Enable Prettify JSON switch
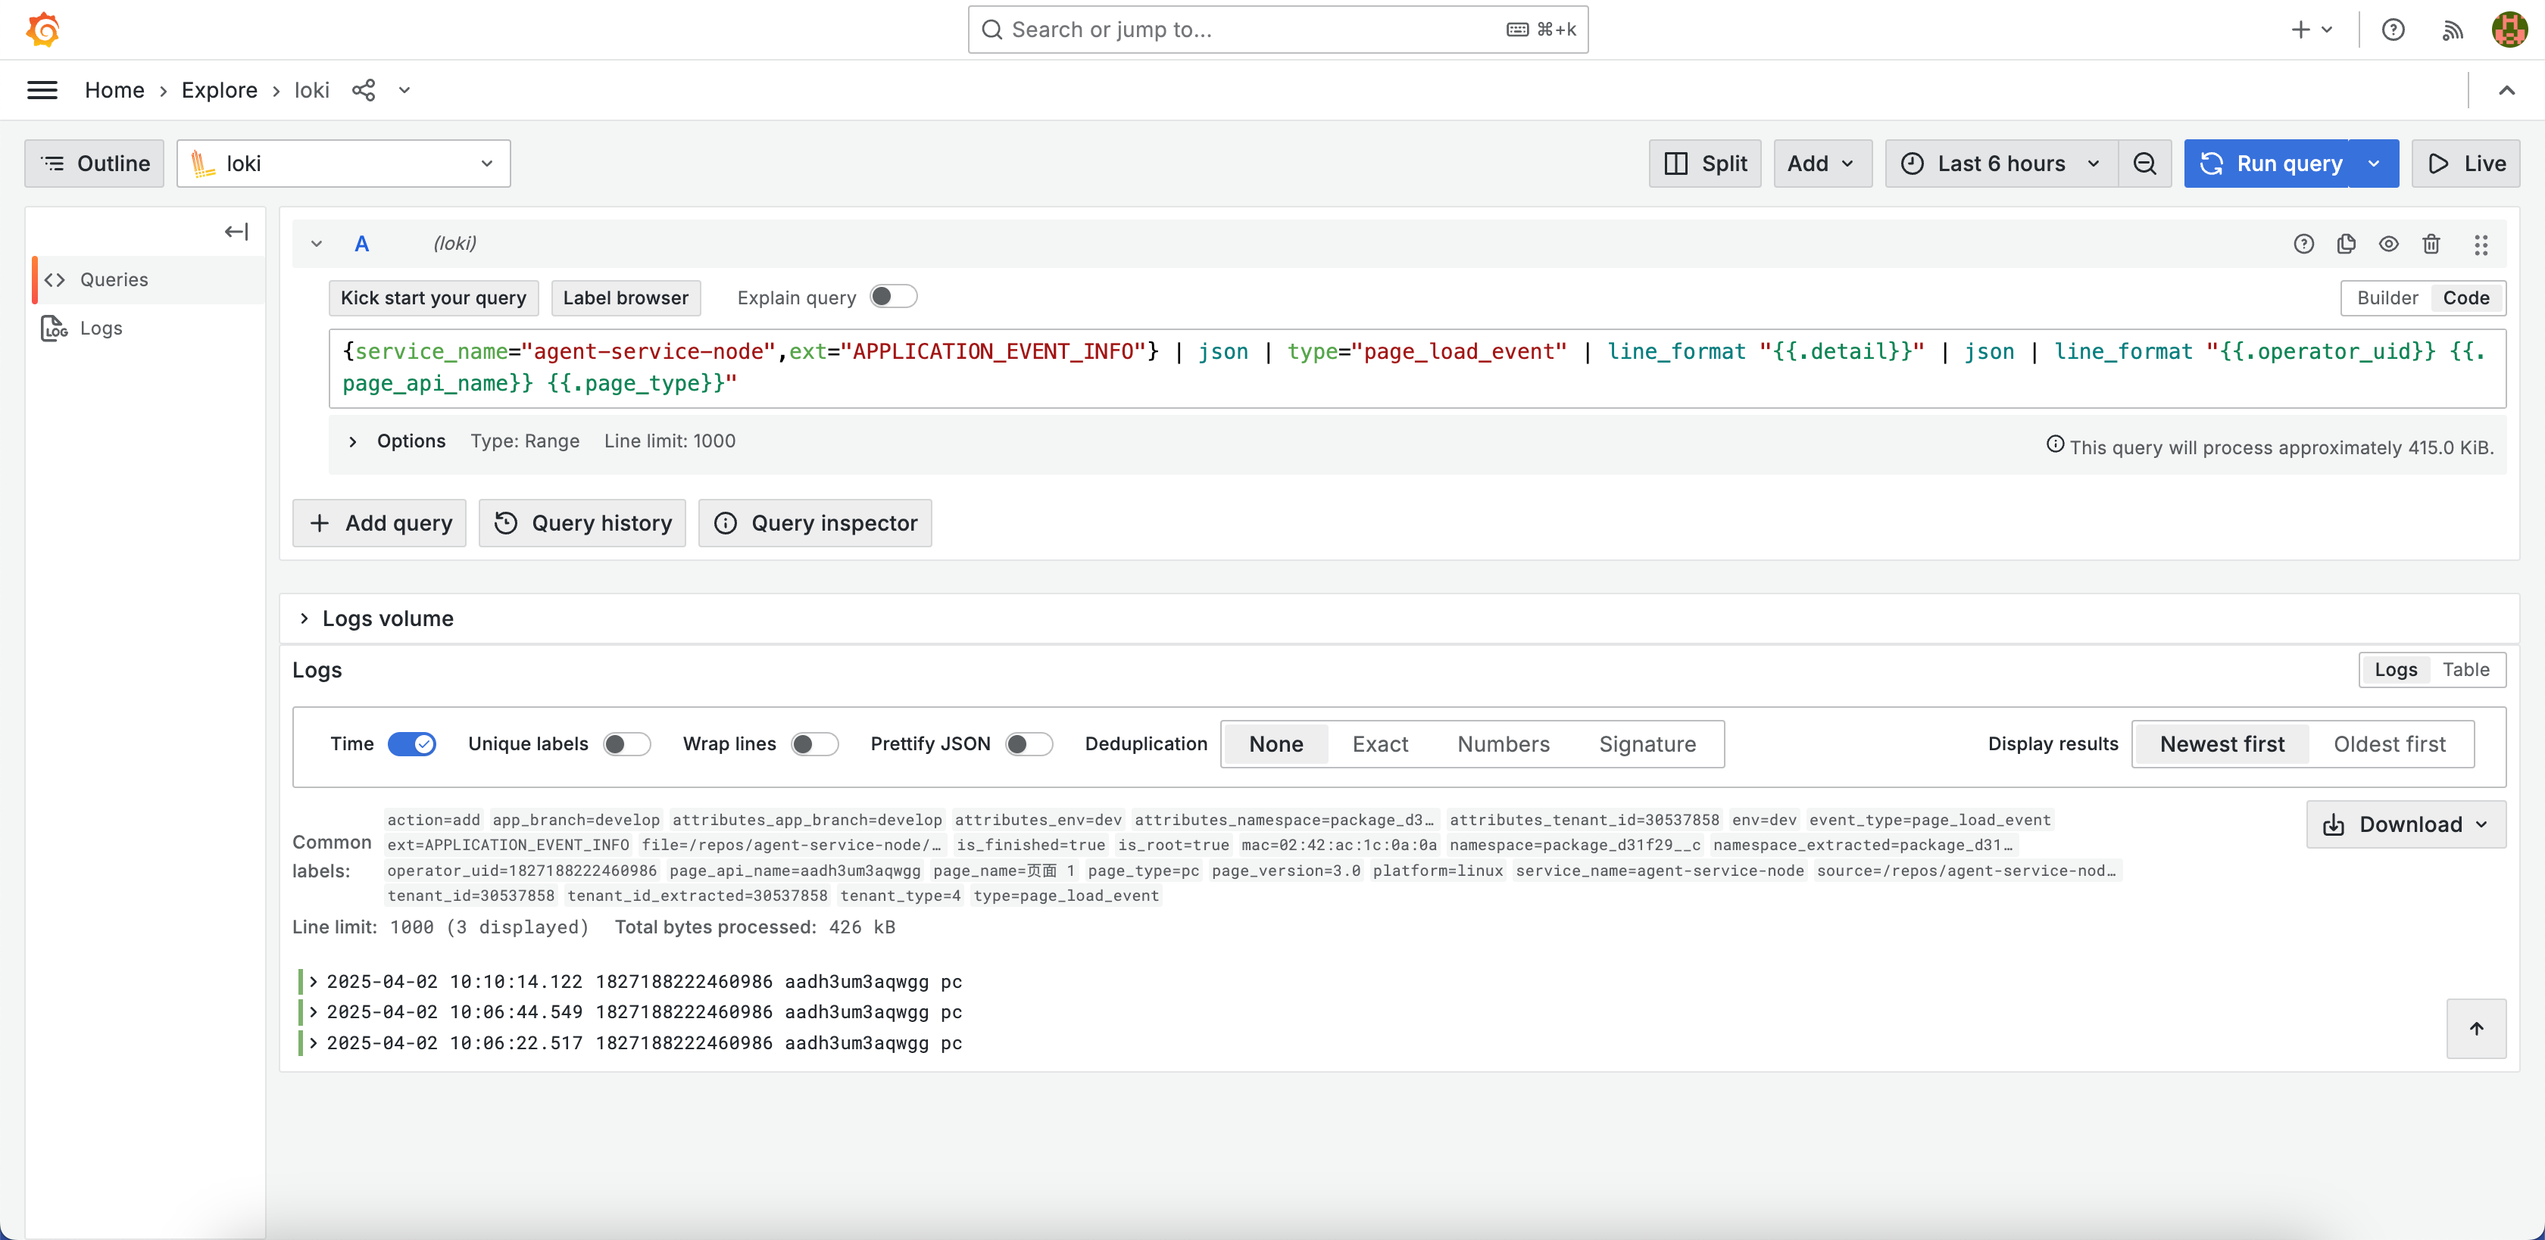This screenshot has height=1240, width=2545. (x=1029, y=743)
